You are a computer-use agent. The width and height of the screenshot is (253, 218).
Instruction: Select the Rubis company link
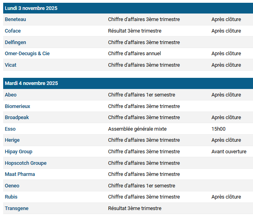tap(11, 197)
